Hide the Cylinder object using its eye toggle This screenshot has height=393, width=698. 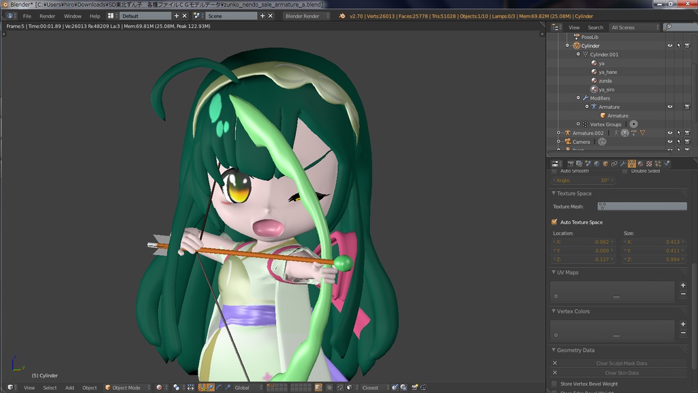tap(669, 45)
